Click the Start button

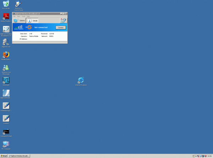click(x=4, y=156)
